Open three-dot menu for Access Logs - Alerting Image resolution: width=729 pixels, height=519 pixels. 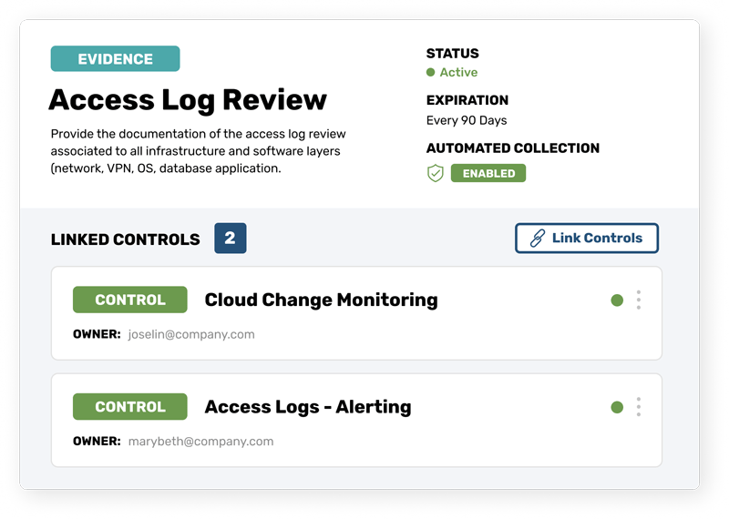pyautogui.click(x=639, y=407)
